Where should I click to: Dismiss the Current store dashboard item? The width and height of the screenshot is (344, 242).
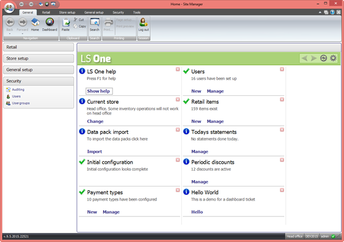pos(178,100)
